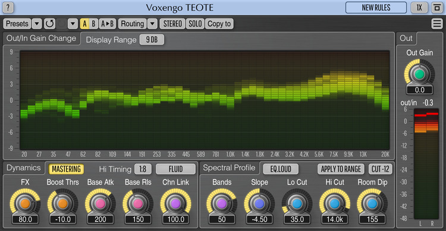The width and height of the screenshot is (446, 231).
Task: Open the 1X oversampling selector
Action: pyautogui.click(x=419, y=8)
